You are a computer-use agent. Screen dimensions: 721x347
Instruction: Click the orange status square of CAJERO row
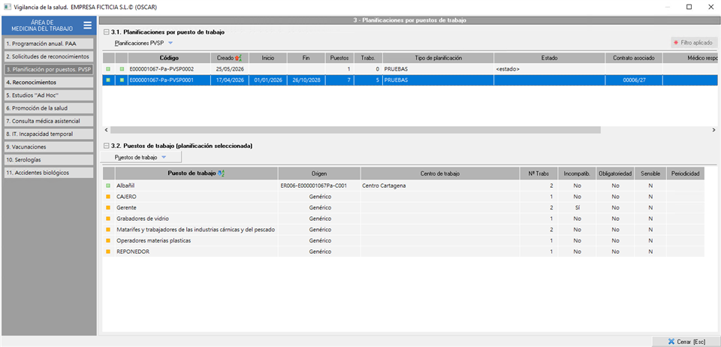pos(108,197)
